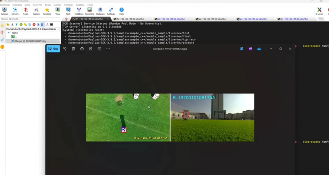Image resolution: width=329 pixels, height=175 pixels.
Task: Select Merged_R_19700101081753.jpg in file list
Action: pos(30,41)
